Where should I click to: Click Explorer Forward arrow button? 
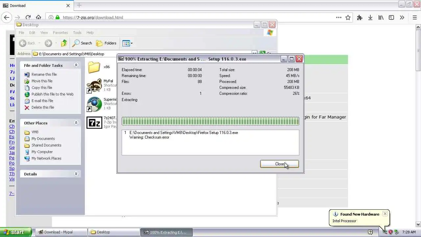tap(48, 43)
